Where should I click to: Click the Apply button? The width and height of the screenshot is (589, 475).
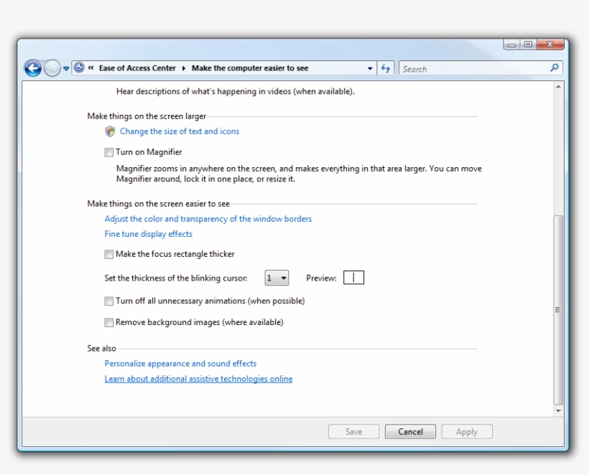pos(467,431)
